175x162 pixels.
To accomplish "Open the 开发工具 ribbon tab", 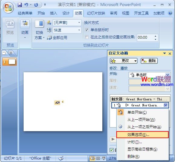I will click(x=141, y=13).
